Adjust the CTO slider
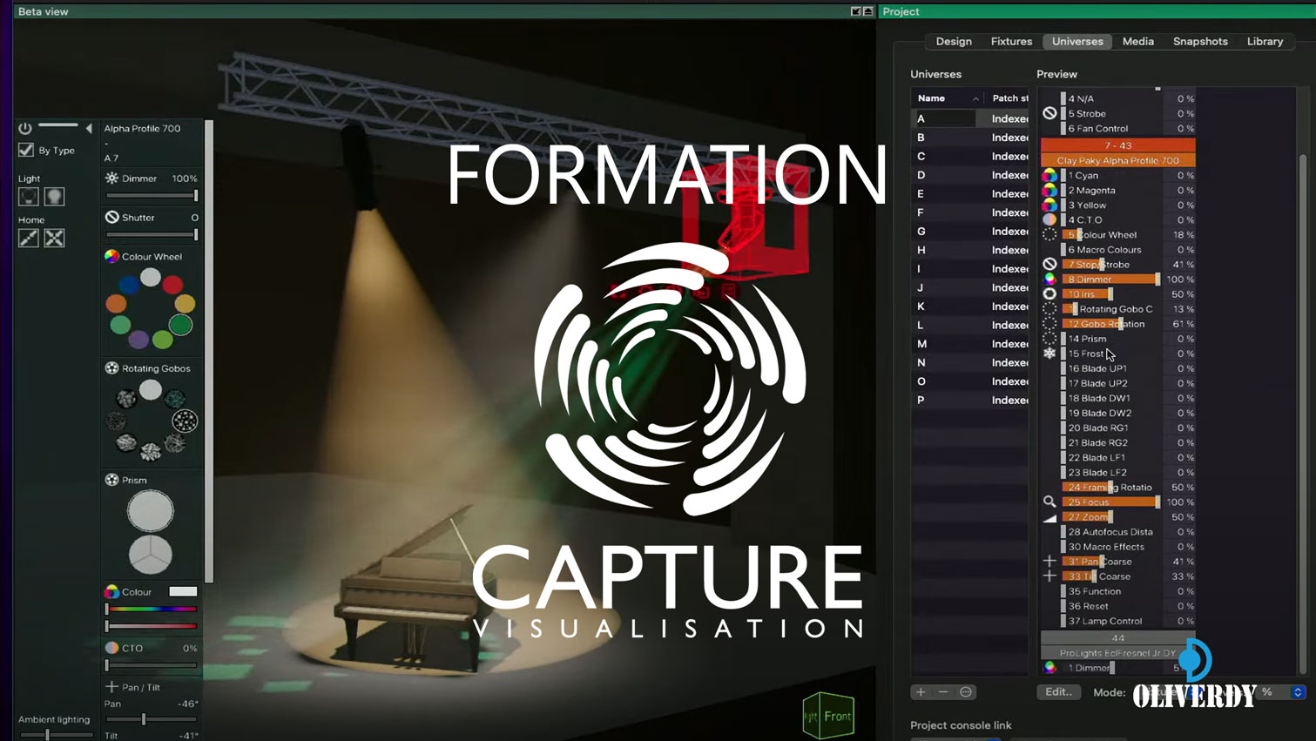 pos(152,665)
